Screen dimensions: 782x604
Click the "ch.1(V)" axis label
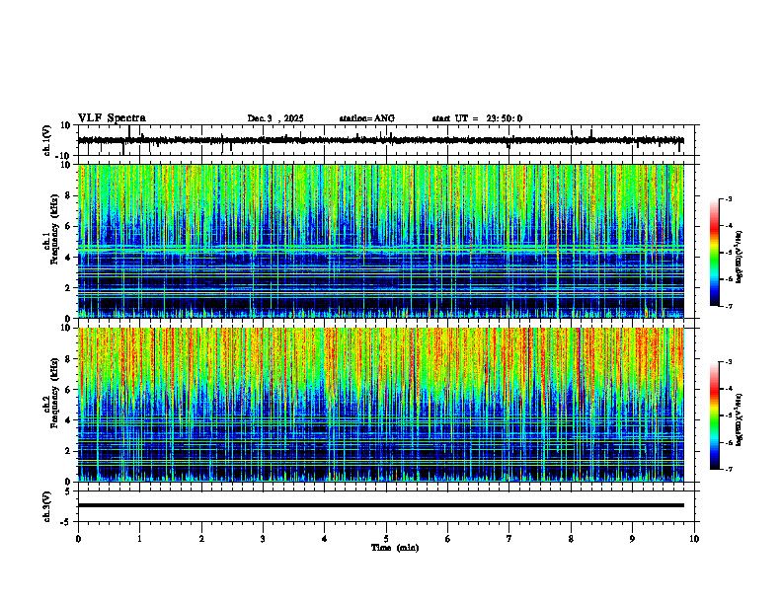click(x=47, y=140)
